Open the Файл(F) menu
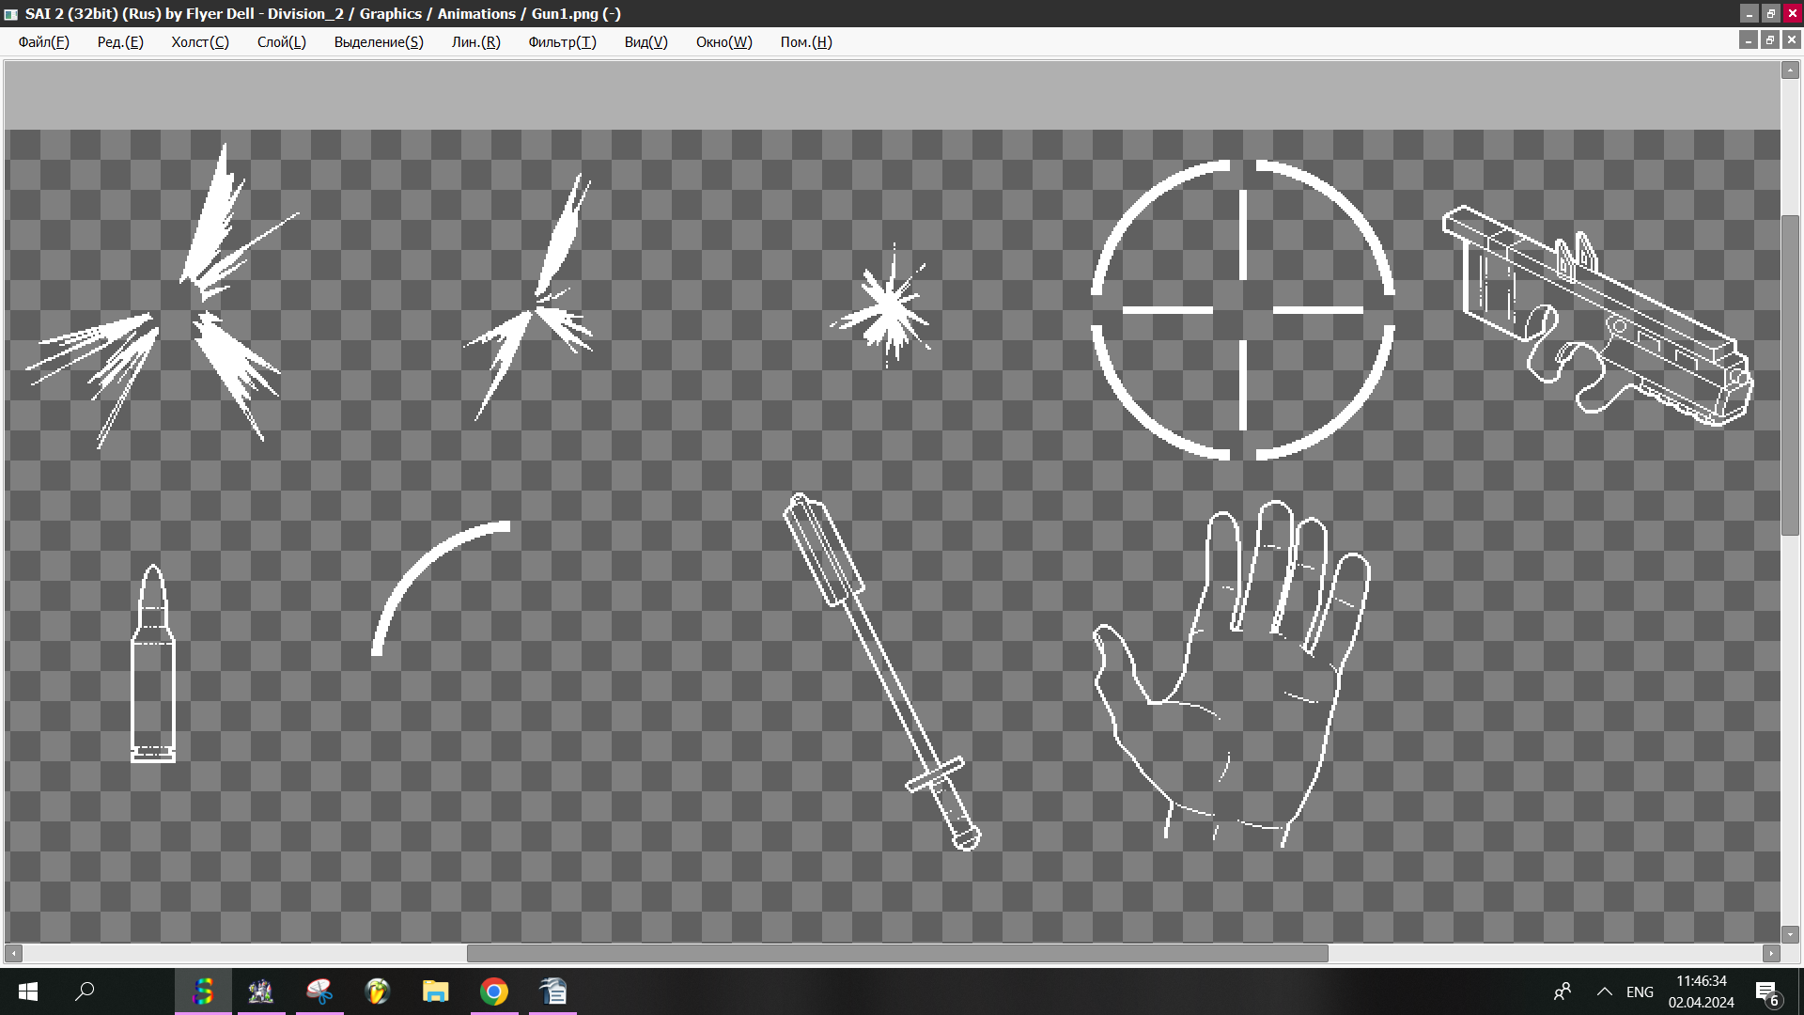This screenshot has width=1804, height=1015. tap(43, 42)
